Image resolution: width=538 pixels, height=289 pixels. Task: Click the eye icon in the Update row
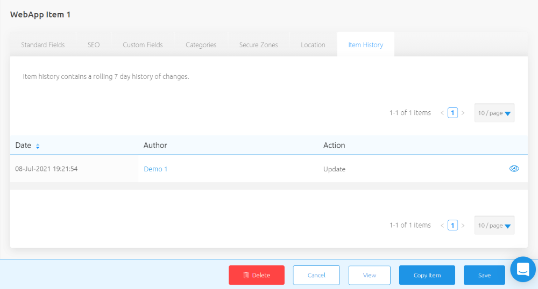pyautogui.click(x=514, y=169)
